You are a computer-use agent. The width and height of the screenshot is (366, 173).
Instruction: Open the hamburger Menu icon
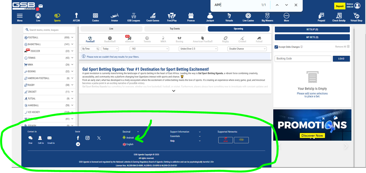coord(20,16)
